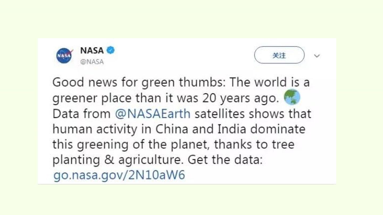This screenshot has width=383, height=215.
Task: Click the pale green background outside the tweet
Action: click(x=191, y=19)
